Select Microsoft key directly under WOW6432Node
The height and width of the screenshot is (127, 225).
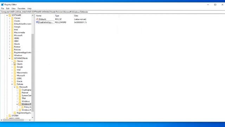point(21,75)
